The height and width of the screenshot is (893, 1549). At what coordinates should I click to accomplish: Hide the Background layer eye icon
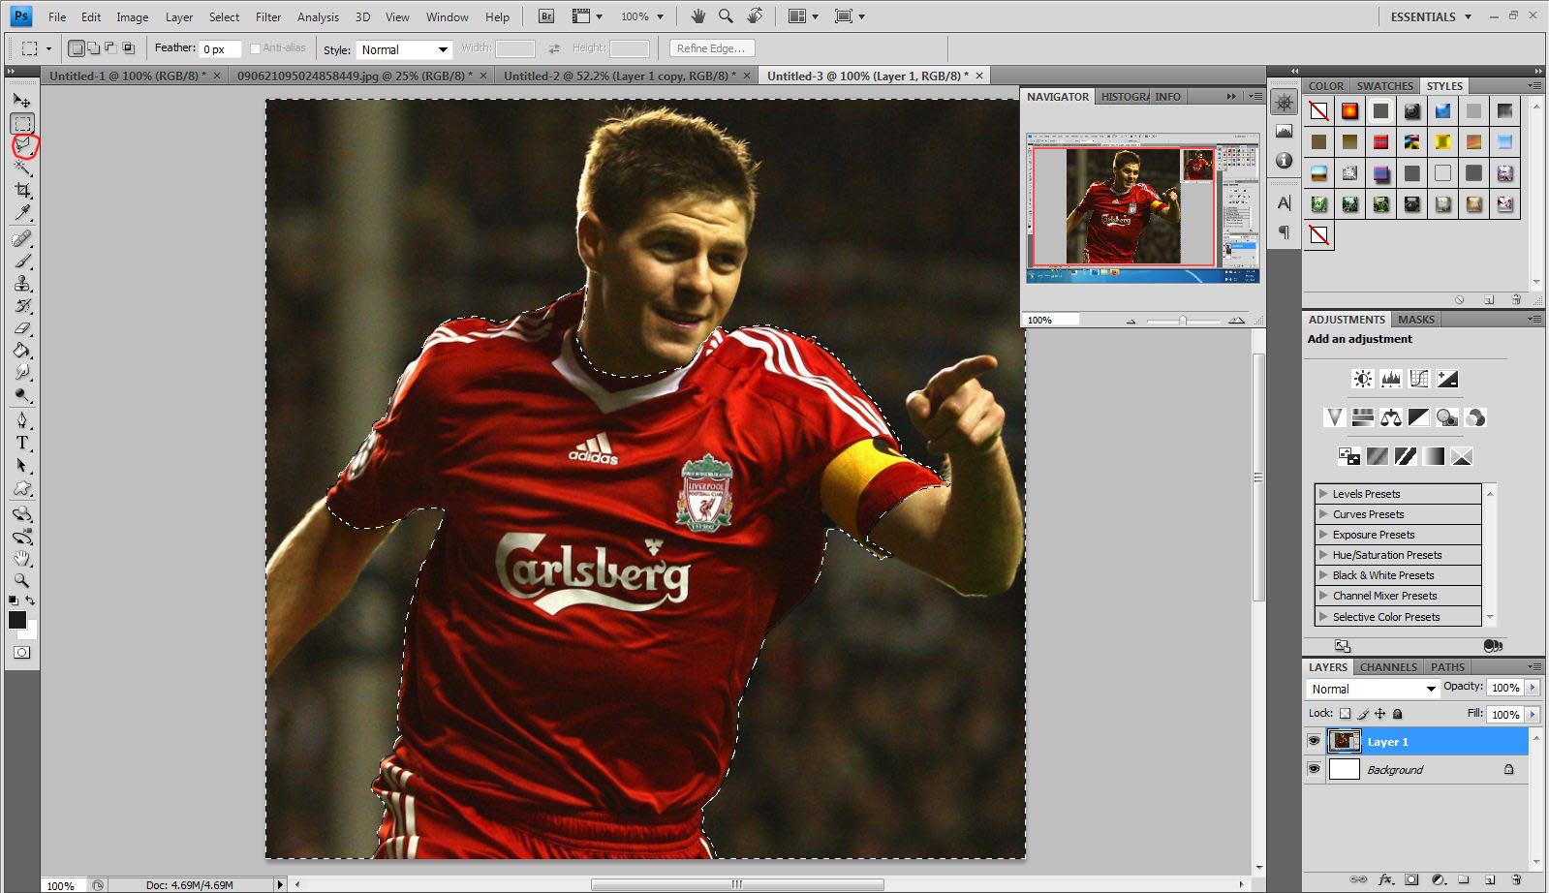(1314, 770)
